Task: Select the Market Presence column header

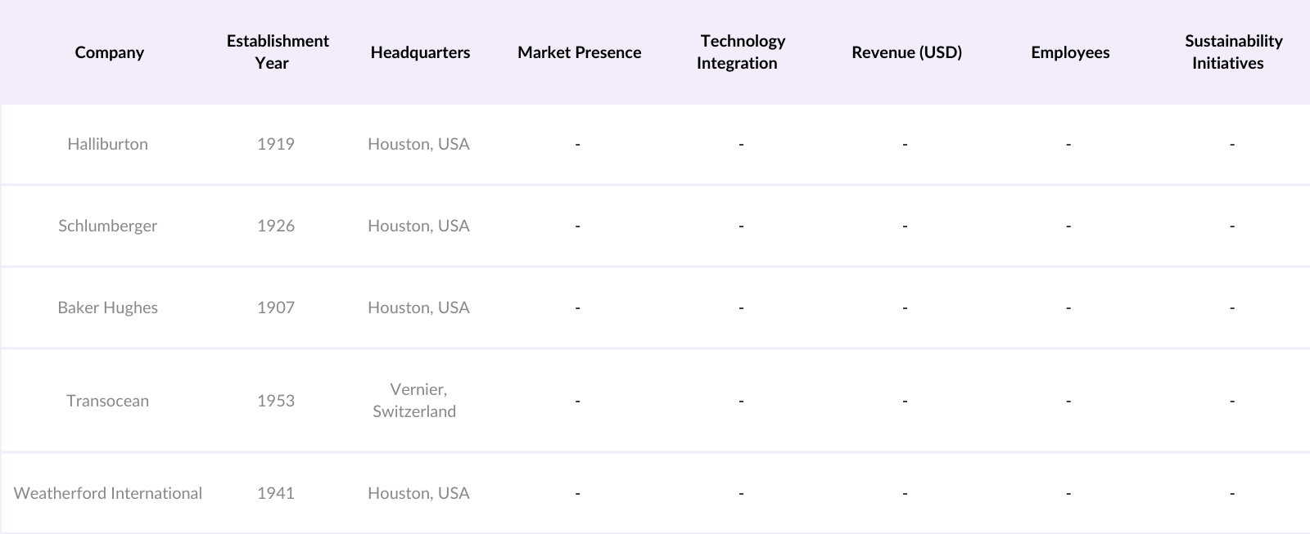Action: [579, 52]
